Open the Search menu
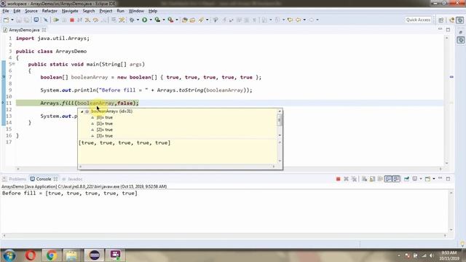 pyautogui.click(x=89, y=11)
